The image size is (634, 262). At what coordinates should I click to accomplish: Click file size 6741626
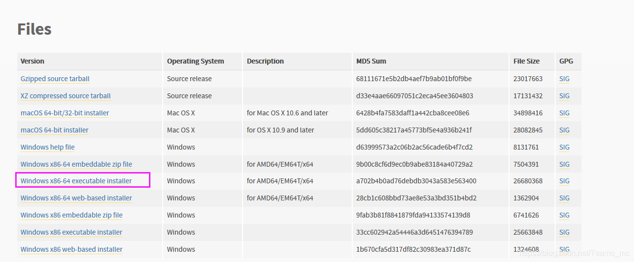(x=526, y=215)
